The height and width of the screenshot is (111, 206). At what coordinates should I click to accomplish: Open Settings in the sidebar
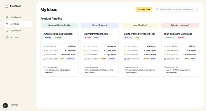pyautogui.click(x=15, y=105)
